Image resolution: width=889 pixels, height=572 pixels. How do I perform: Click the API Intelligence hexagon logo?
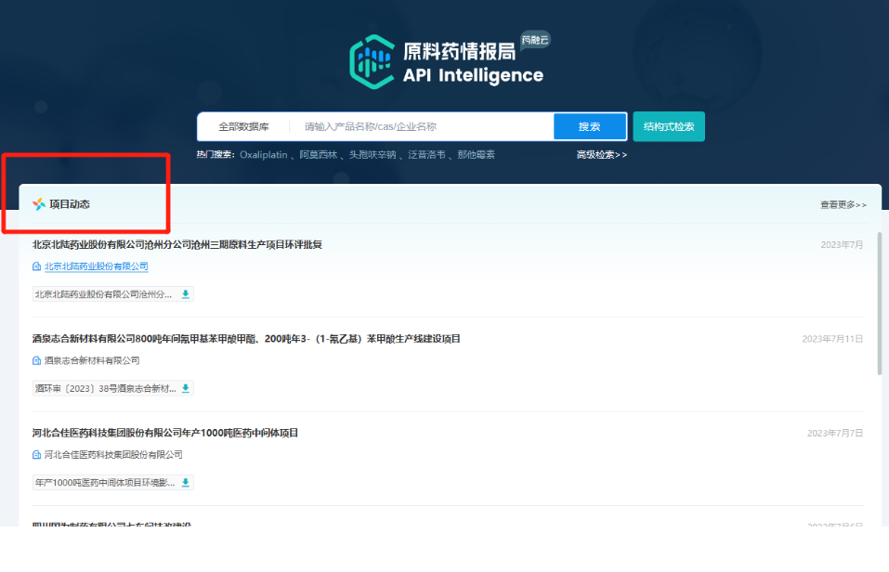click(x=373, y=62)
